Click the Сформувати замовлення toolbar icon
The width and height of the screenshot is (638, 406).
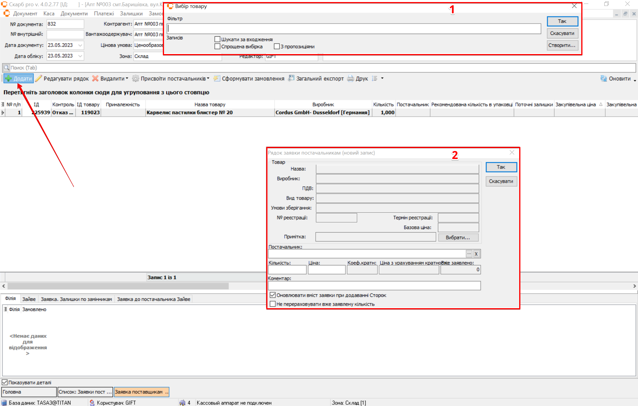(217, 79)
